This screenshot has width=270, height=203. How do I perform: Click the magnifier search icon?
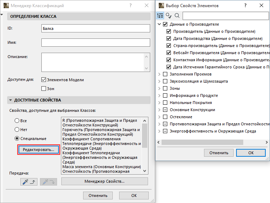point(177,16)
